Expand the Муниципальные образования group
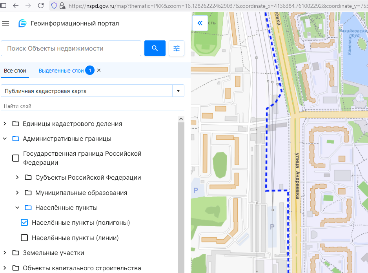This screenshot has width=368, height=273. [17, 193]
